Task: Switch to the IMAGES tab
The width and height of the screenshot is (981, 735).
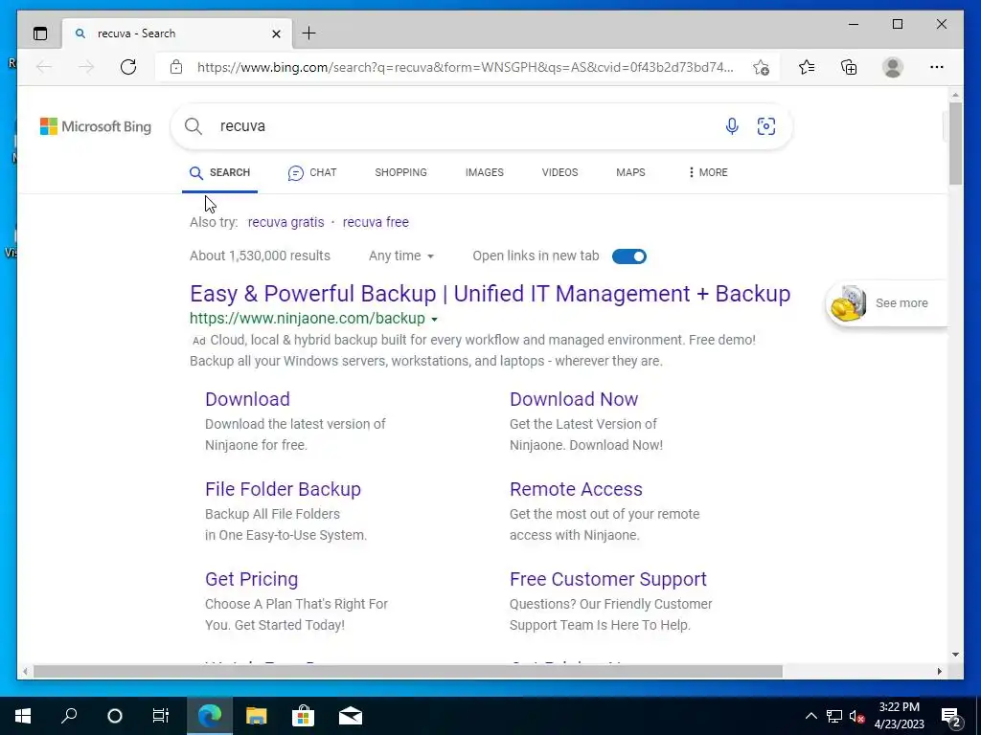Action: coord(484,172)
